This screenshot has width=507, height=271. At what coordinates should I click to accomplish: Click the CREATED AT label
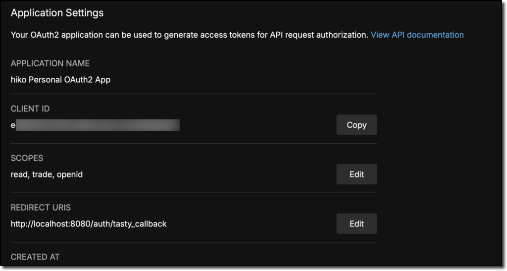(x=35, y=257)
